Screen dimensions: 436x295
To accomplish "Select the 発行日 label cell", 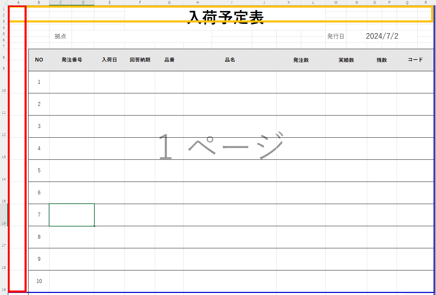I will point(335,36).
